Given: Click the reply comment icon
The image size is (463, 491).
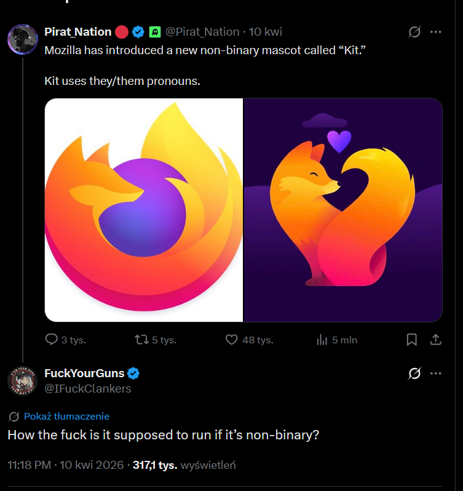Looking at the screenshot, I should [x=52, y=340].
